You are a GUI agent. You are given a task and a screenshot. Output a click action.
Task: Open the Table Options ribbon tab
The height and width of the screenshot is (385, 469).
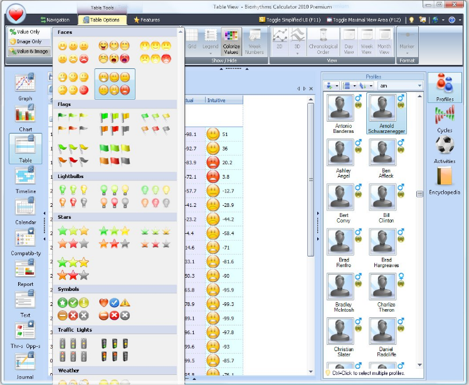(x=102, y=19)
